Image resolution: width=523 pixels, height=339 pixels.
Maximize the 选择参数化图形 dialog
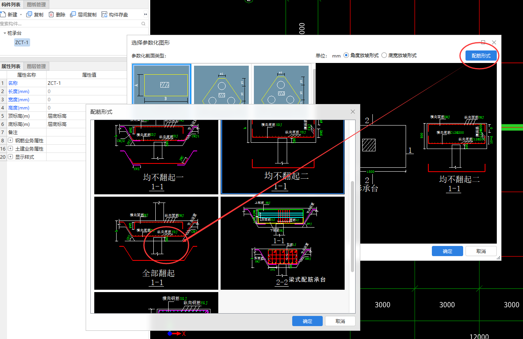[x=483, y=42]
